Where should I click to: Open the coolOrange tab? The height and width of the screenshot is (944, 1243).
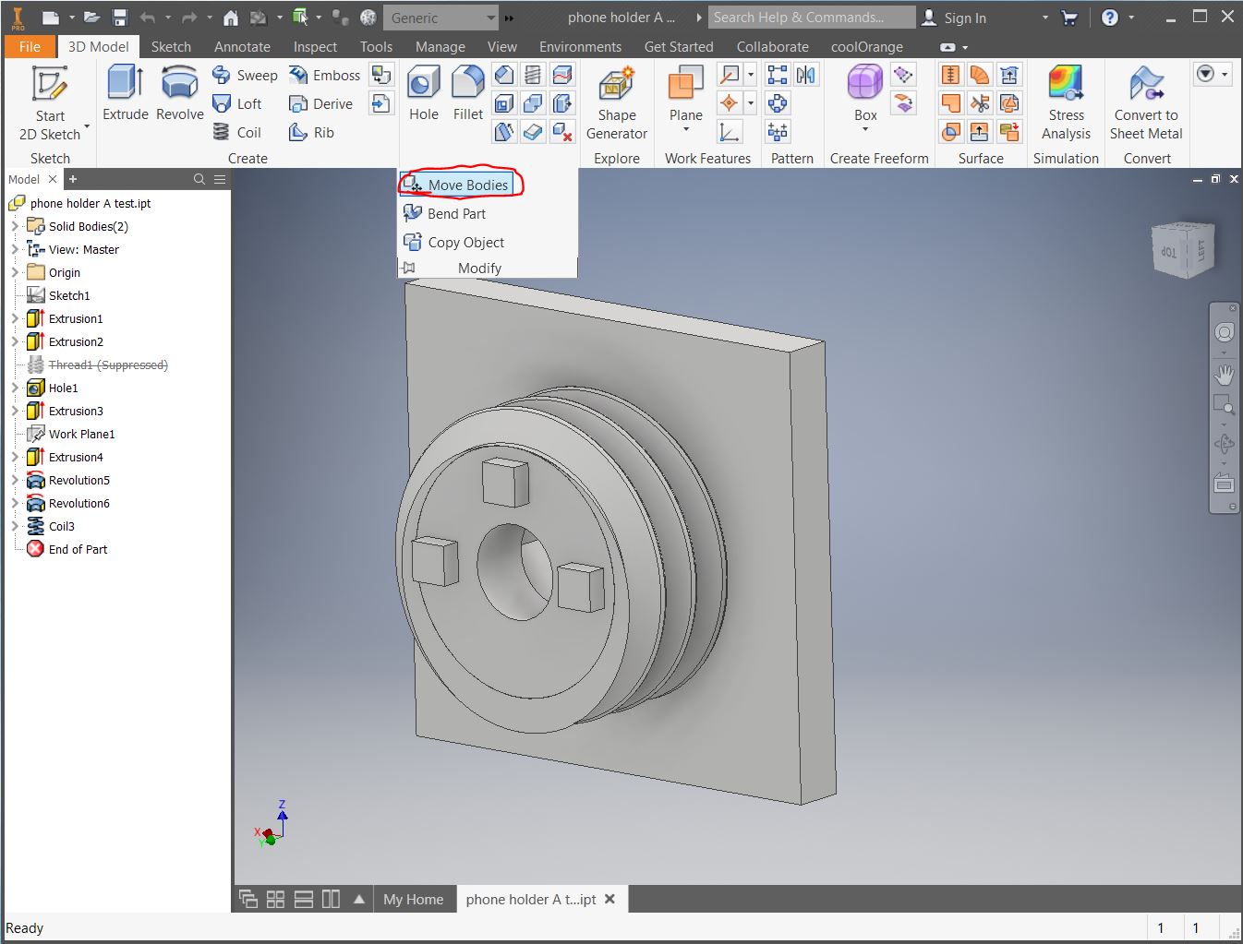pyautogui.click(x=866, y=46)
